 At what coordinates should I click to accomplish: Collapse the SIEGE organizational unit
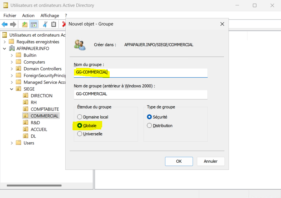click(x=12, y=89)
